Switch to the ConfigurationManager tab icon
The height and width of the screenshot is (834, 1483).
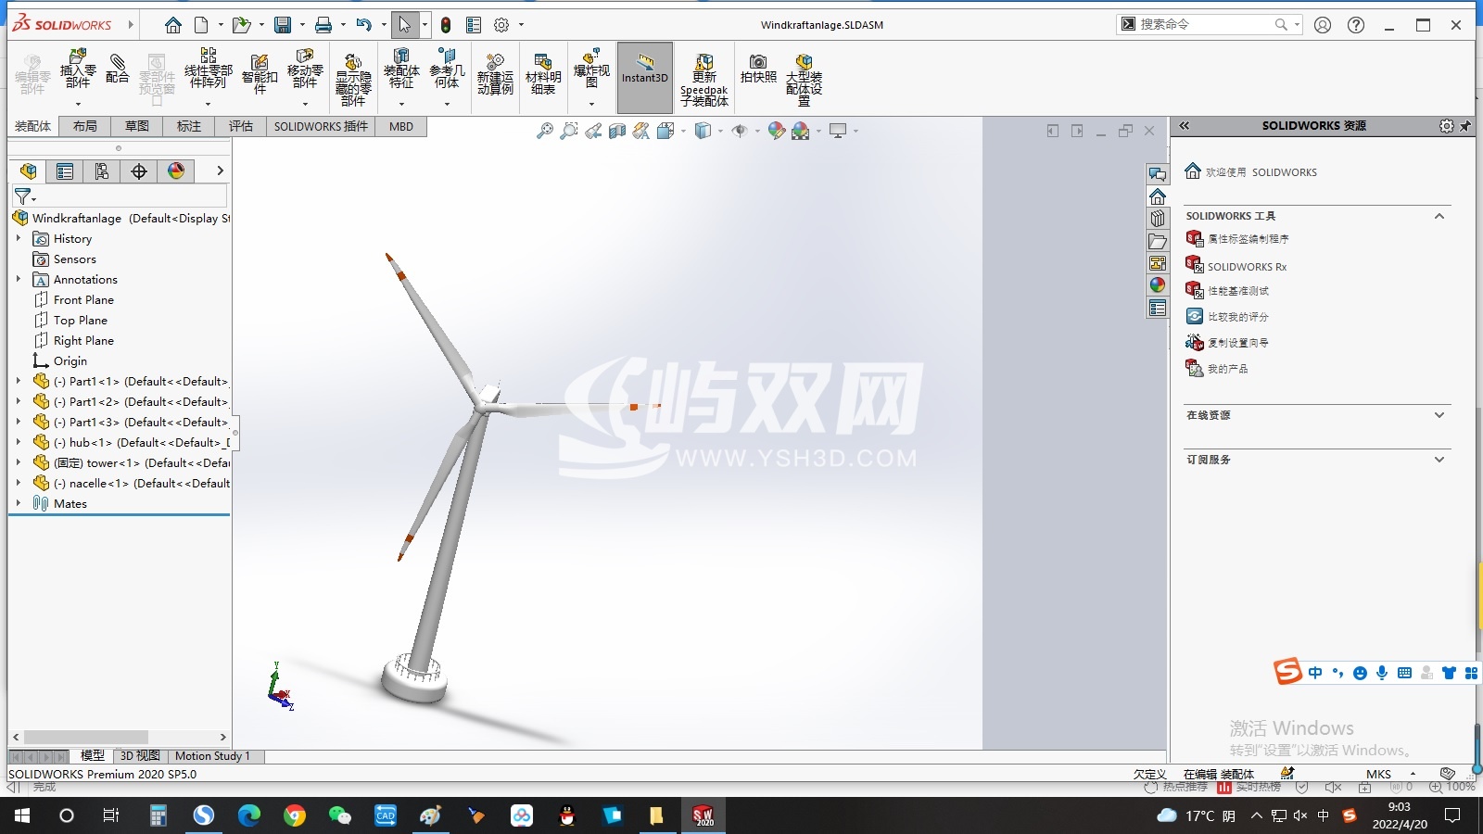(102, 171)
